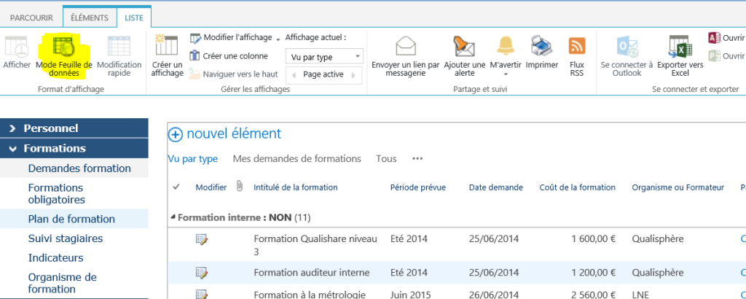Click the Créer un affichage icon

coord(167,46)
